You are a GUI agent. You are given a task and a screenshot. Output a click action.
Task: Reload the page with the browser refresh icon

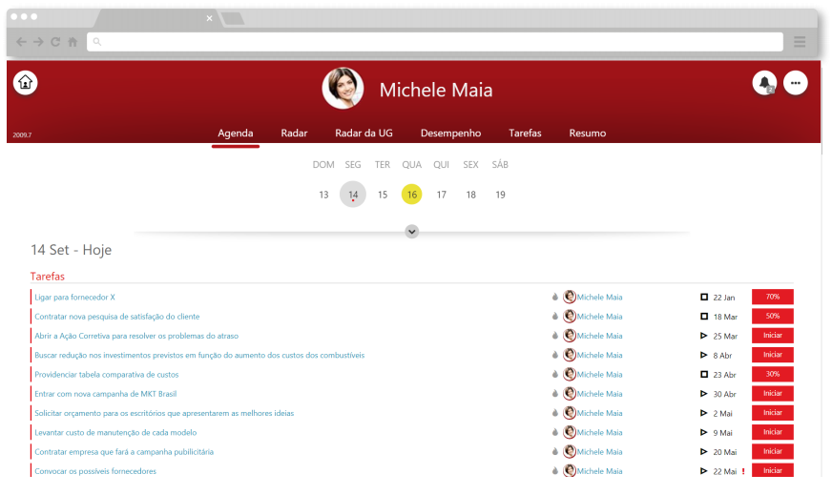click(x=55, y=41)
